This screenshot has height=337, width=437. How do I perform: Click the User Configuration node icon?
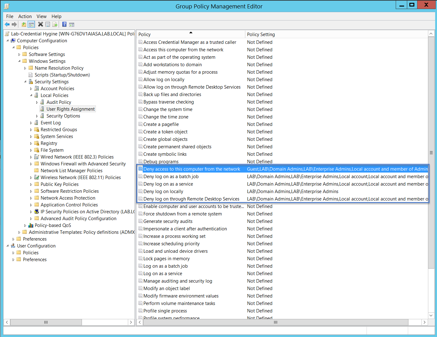pos(13,246)
